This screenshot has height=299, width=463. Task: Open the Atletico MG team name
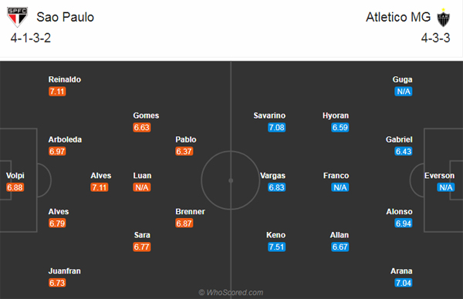(398, 17)
